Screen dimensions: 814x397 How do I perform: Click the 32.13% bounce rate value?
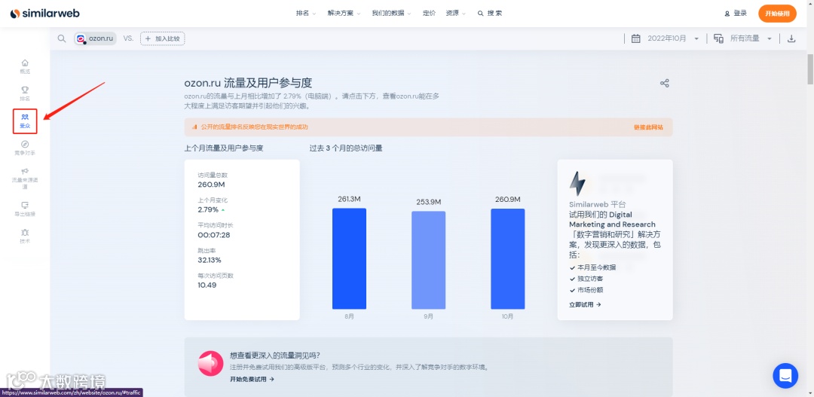click(x=210, y=260)
